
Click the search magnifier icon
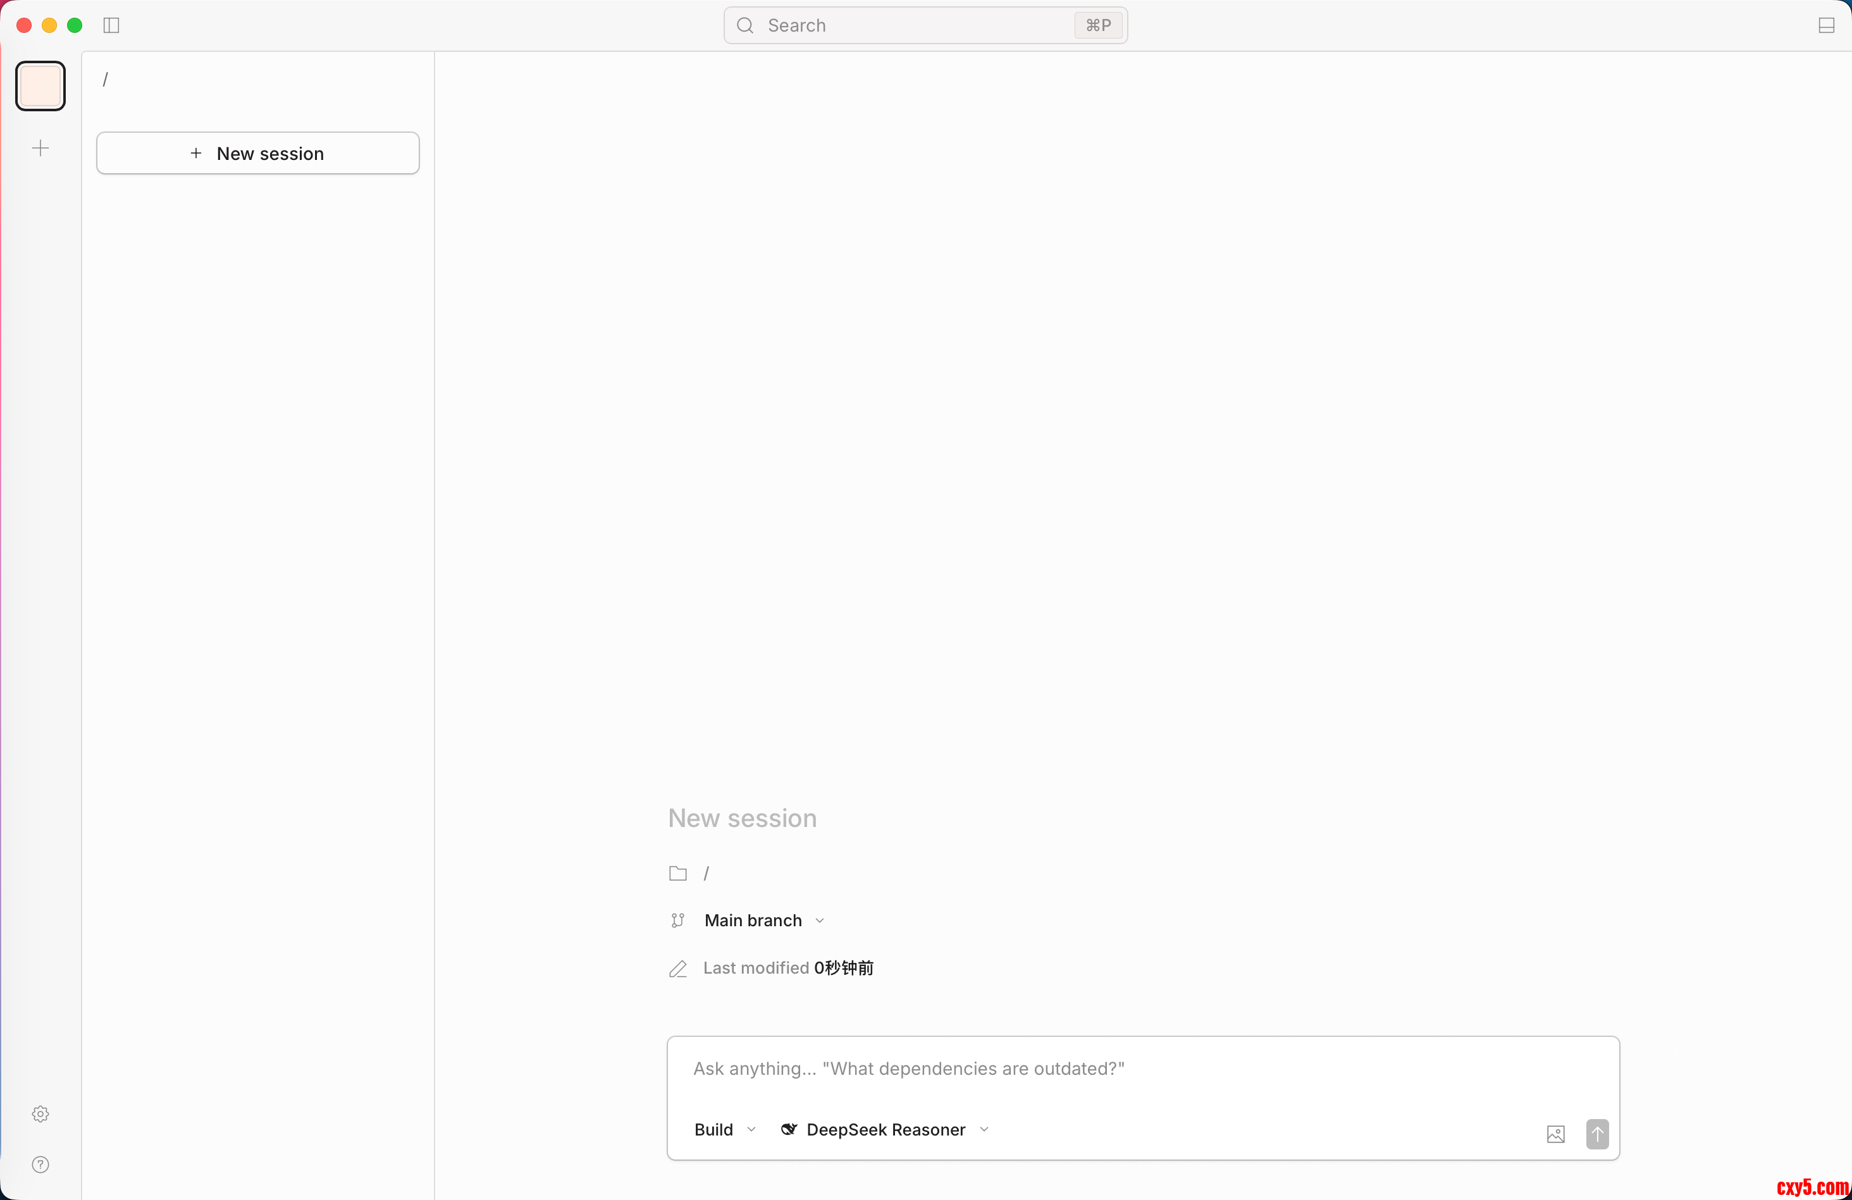(x=744, y=26)
